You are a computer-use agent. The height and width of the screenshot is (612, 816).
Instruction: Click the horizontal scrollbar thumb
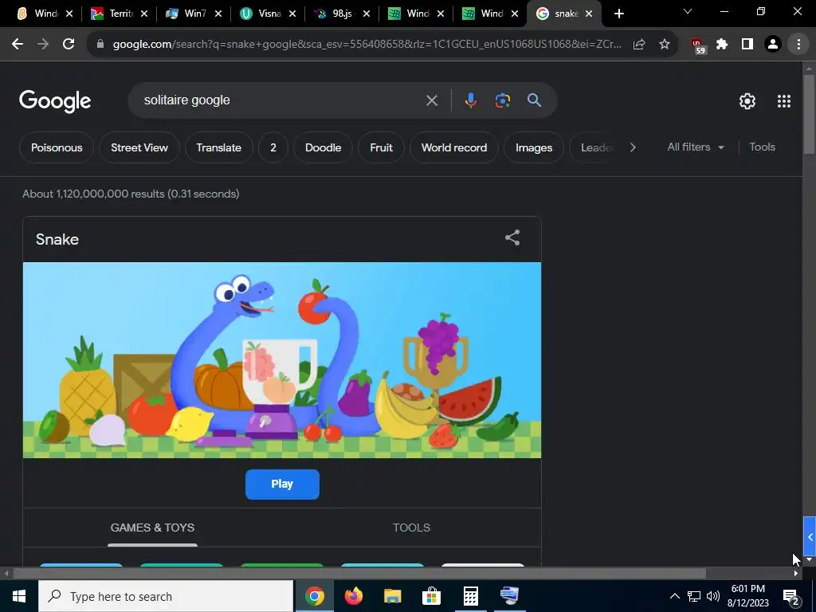coord(359,574)
